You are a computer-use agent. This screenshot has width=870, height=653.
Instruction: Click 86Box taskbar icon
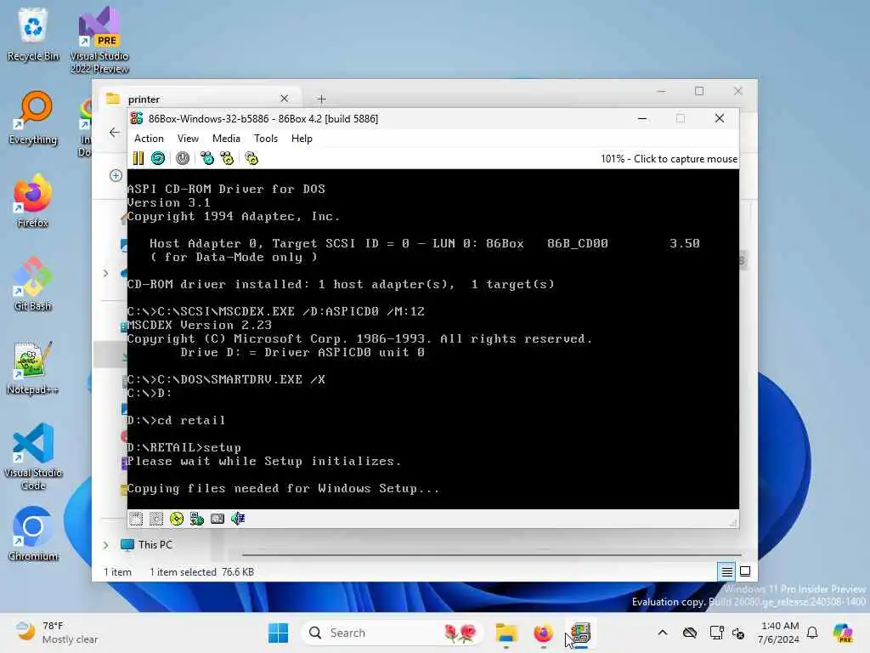[579, 633]
